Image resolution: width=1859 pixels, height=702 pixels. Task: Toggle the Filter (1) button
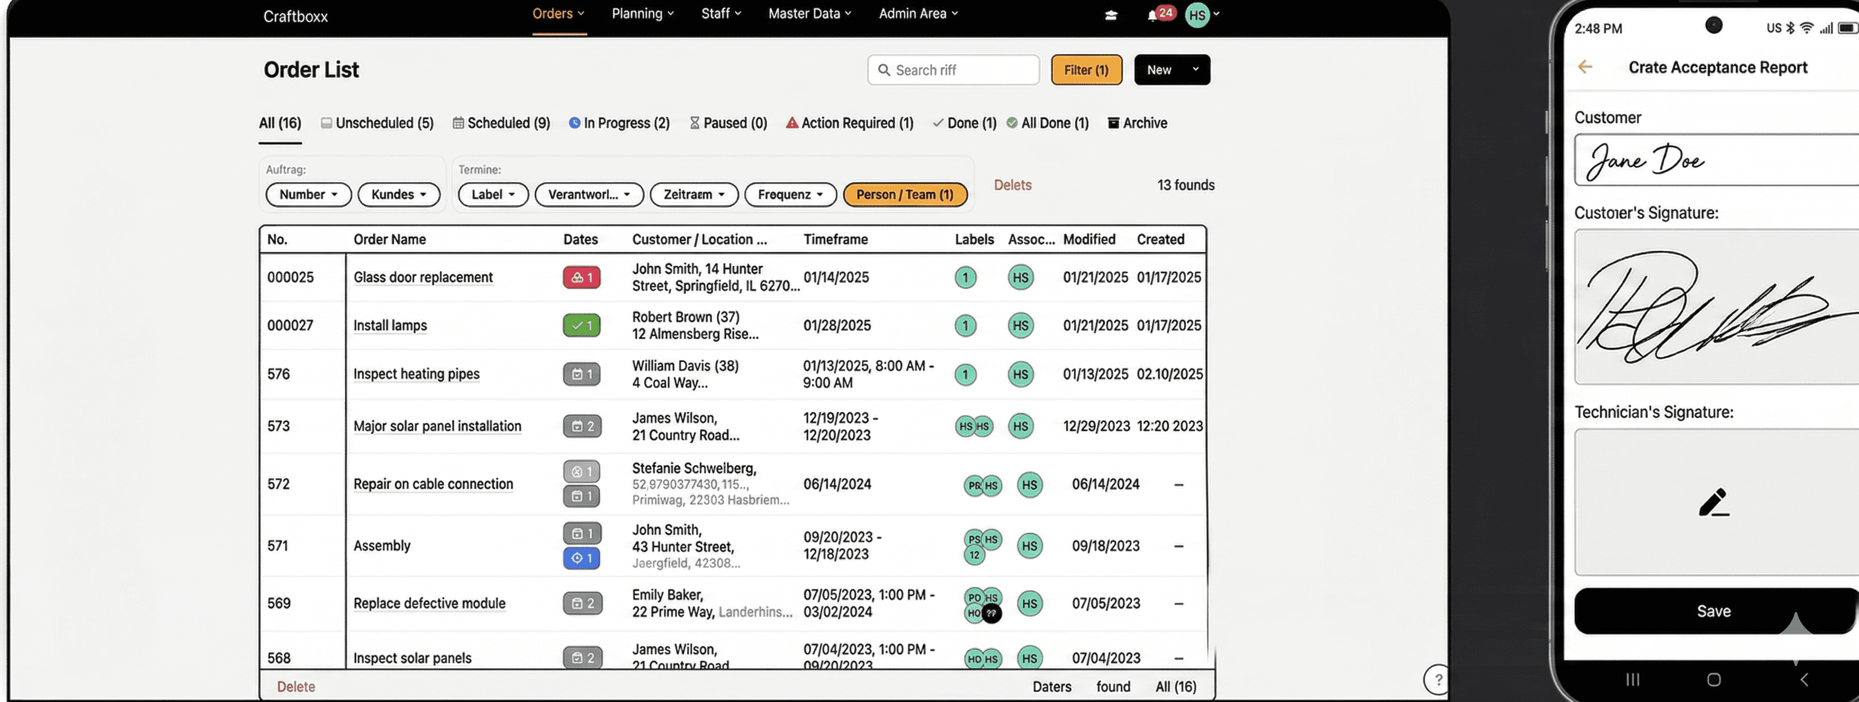point(1085,70)
